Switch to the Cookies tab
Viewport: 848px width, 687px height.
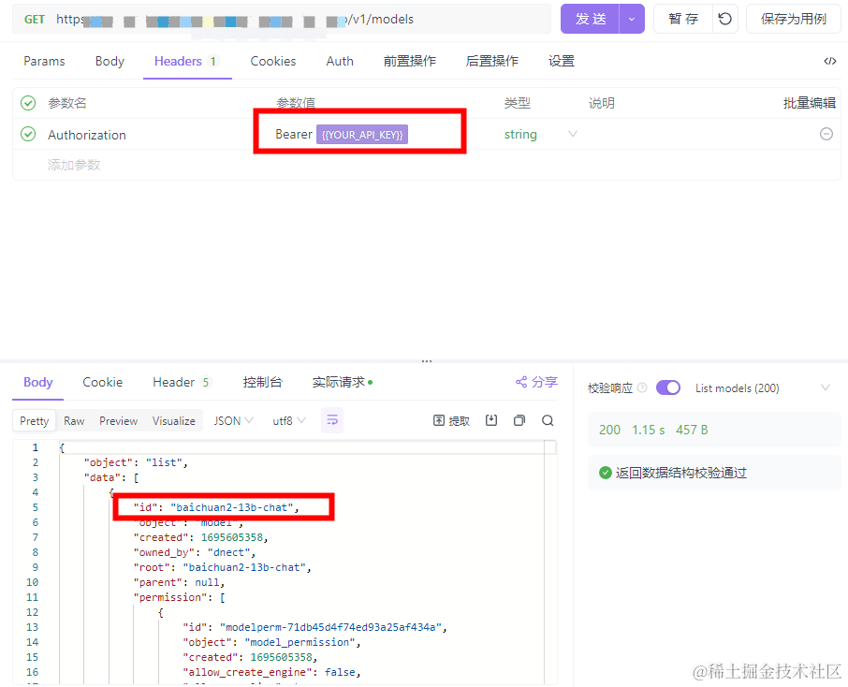(272, 61)
